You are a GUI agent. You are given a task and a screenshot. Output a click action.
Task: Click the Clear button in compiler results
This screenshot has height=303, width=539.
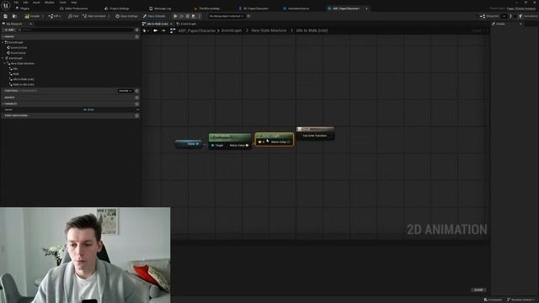(478, 290)
